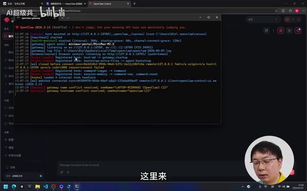Image resolution: width=307 pixels, height=191 pixels.
Task: Open the browser extensions icon
Action: [283, 11]
